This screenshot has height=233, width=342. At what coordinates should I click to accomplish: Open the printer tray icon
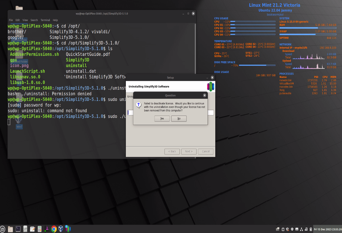pyautogui.click(x=292, y=229)
